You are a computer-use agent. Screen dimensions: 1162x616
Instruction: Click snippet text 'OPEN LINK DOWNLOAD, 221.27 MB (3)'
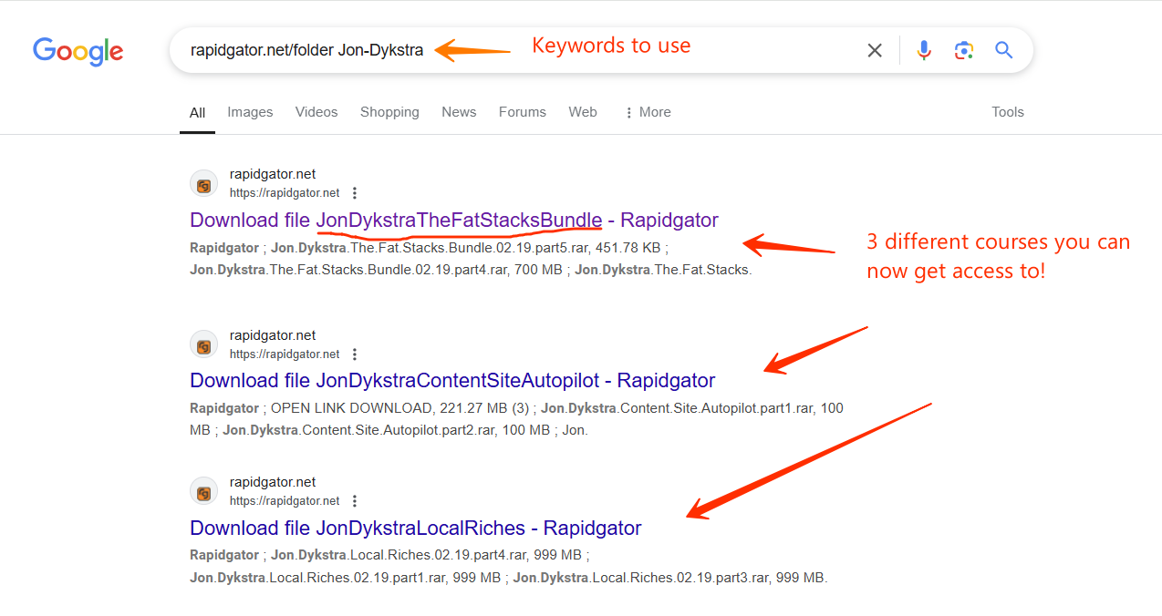pyautogui.click(x=399, y=408)
